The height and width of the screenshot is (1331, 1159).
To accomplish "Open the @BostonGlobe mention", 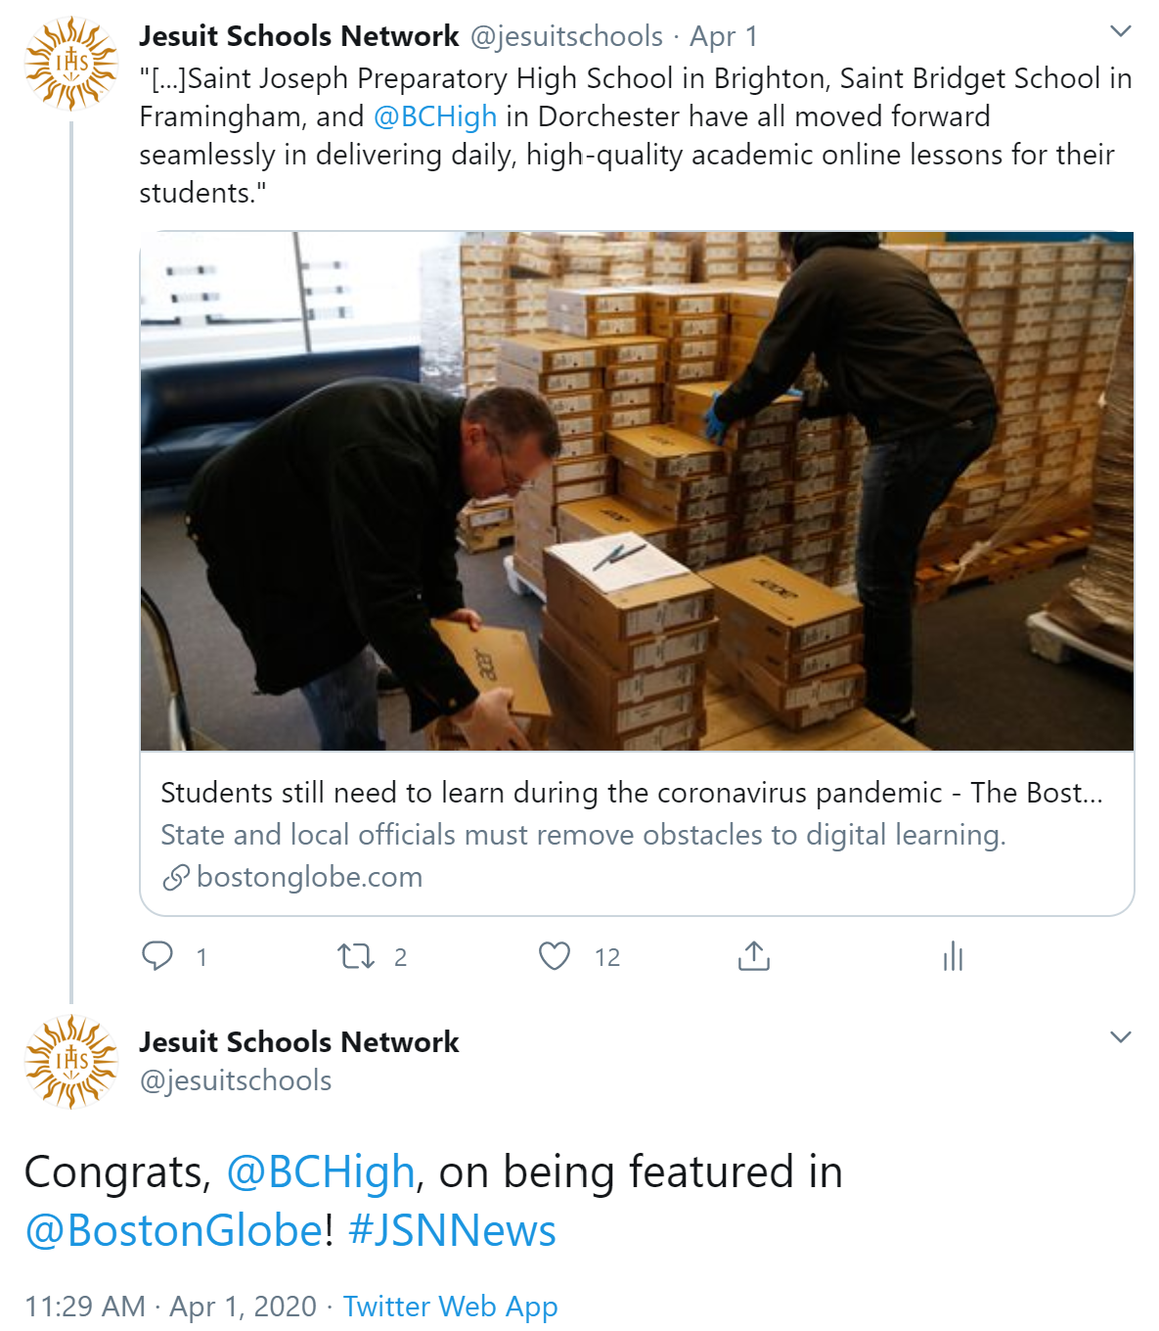I will click(173, 1230).
